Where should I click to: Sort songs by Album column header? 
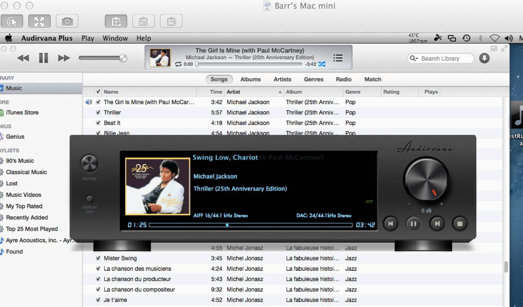pos(314,92)
